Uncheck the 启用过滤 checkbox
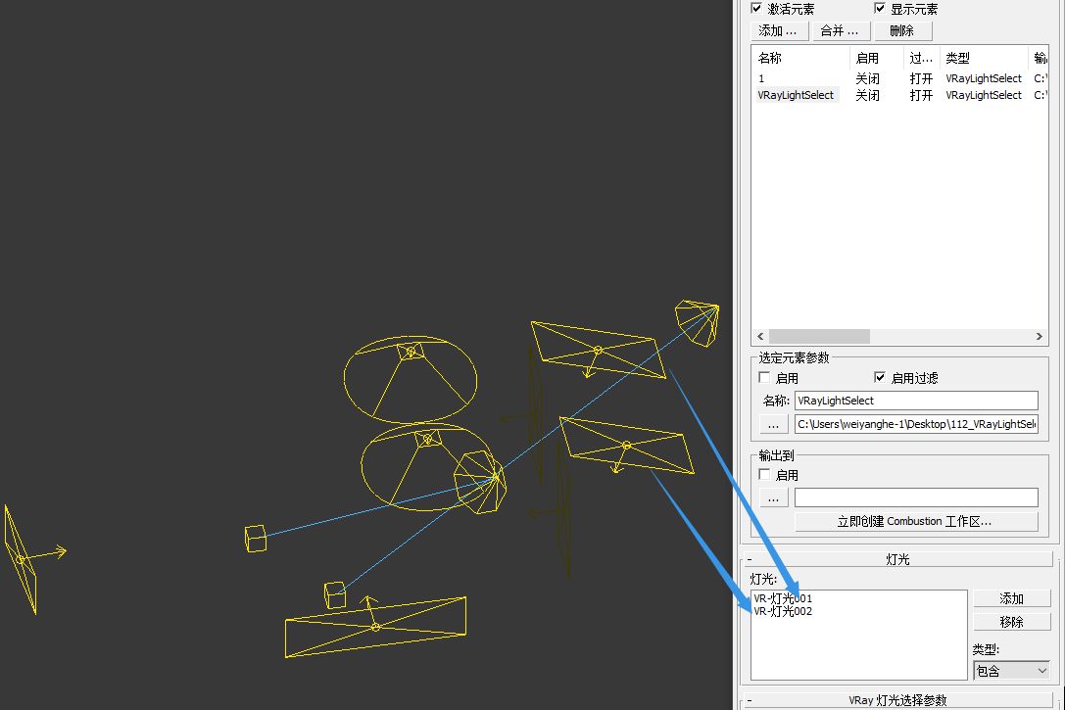The height and width of the screenshot is (710, 1065). tap(881, 378)
